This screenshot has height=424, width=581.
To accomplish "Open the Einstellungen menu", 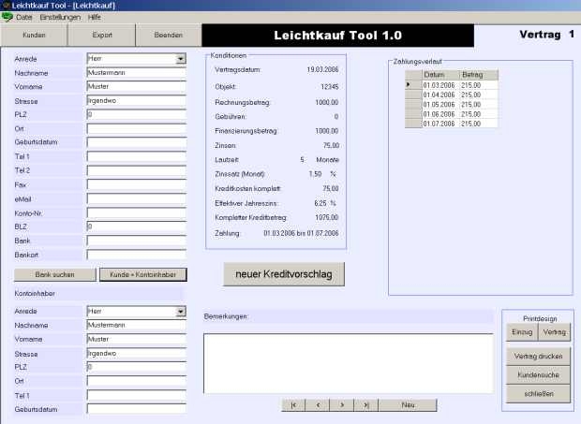I will click(60, 18).
